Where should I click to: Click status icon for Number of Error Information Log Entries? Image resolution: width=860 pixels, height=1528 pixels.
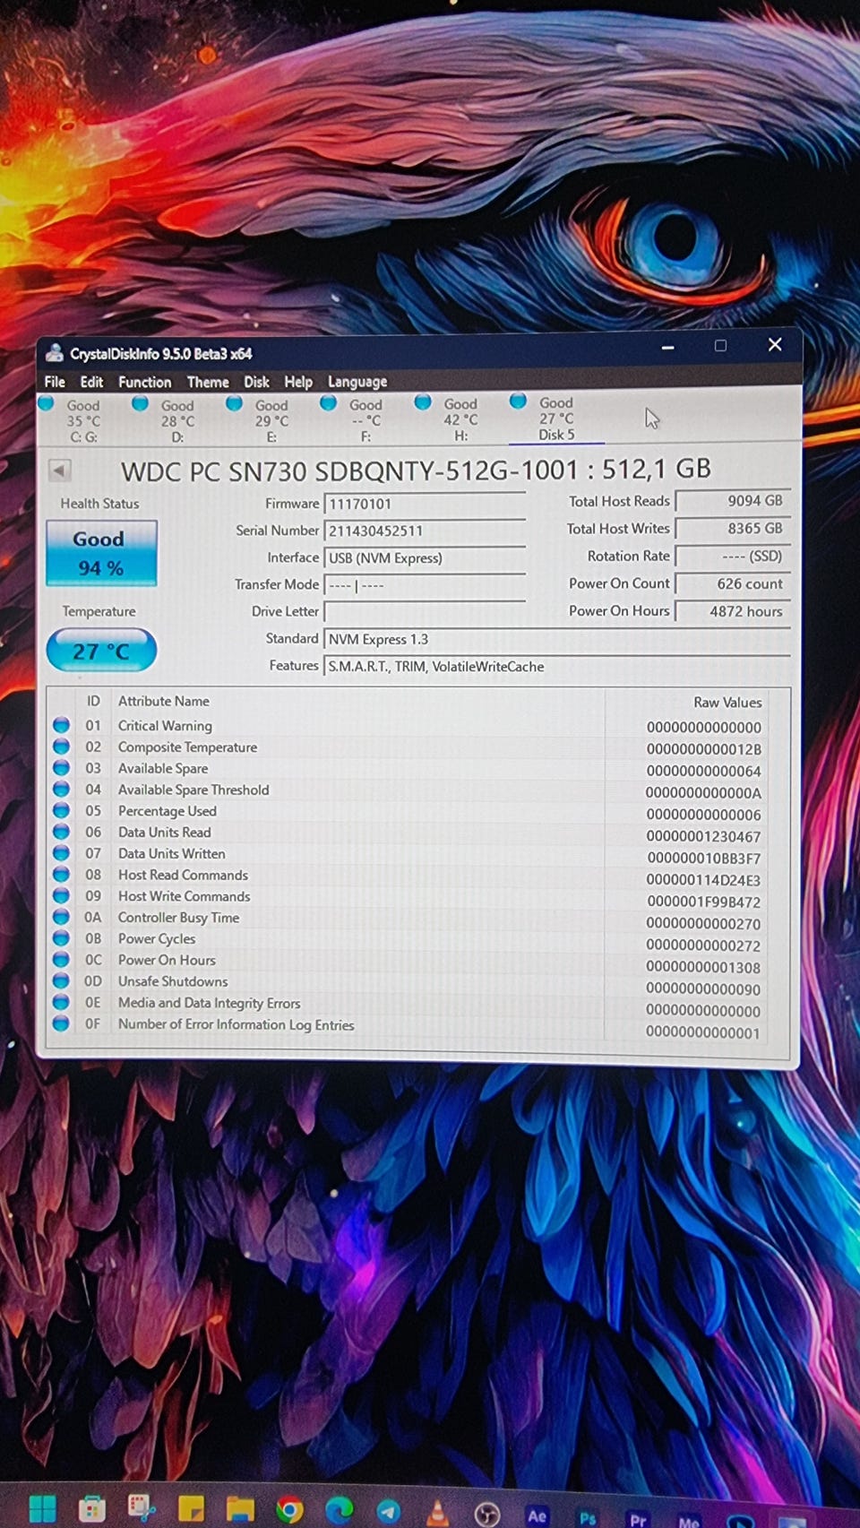[61, 1023]
